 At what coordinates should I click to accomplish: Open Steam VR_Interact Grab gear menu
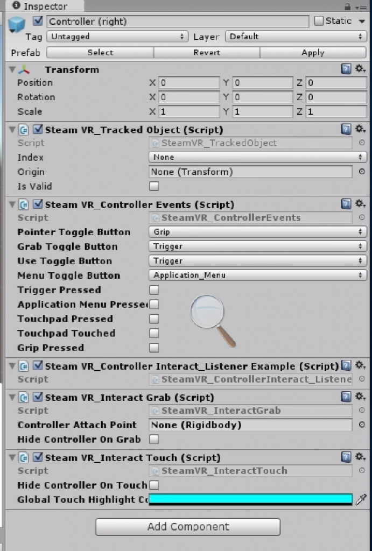pos(360,397)
